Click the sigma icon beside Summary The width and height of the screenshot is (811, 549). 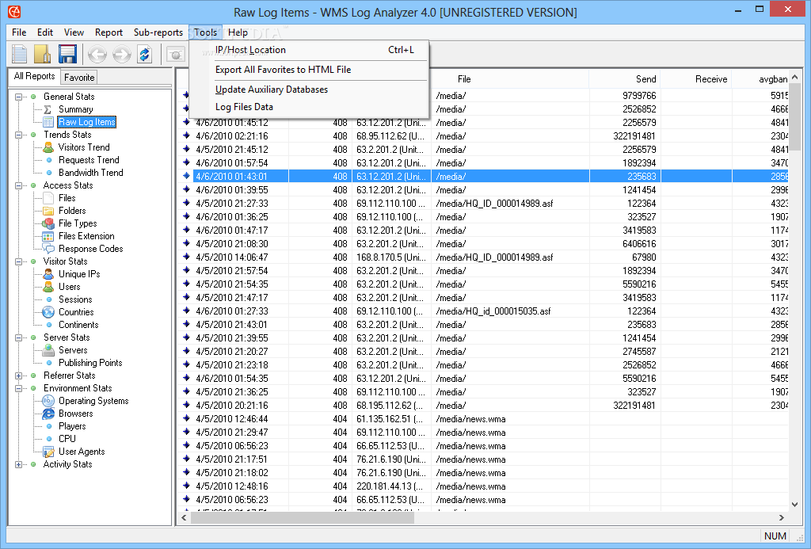pos(48,109)
